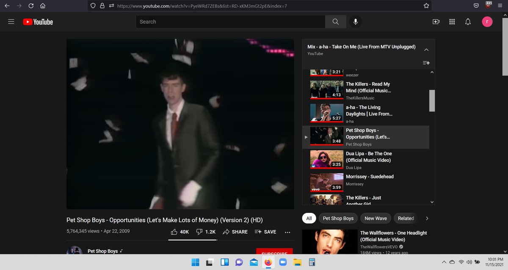This screenshot has height=270, width=508.
Task: Play The Killers - Just Another Girl
Action: coord(366,200)
